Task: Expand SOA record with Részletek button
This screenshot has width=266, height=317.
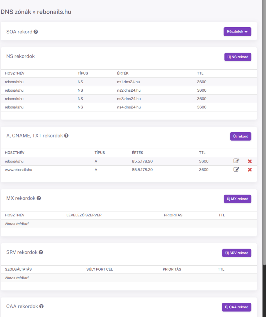Action: (x=237, y=32)
